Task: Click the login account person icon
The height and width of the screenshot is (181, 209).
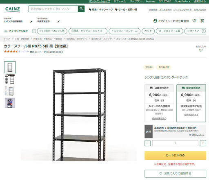Action: pos(155,21)
